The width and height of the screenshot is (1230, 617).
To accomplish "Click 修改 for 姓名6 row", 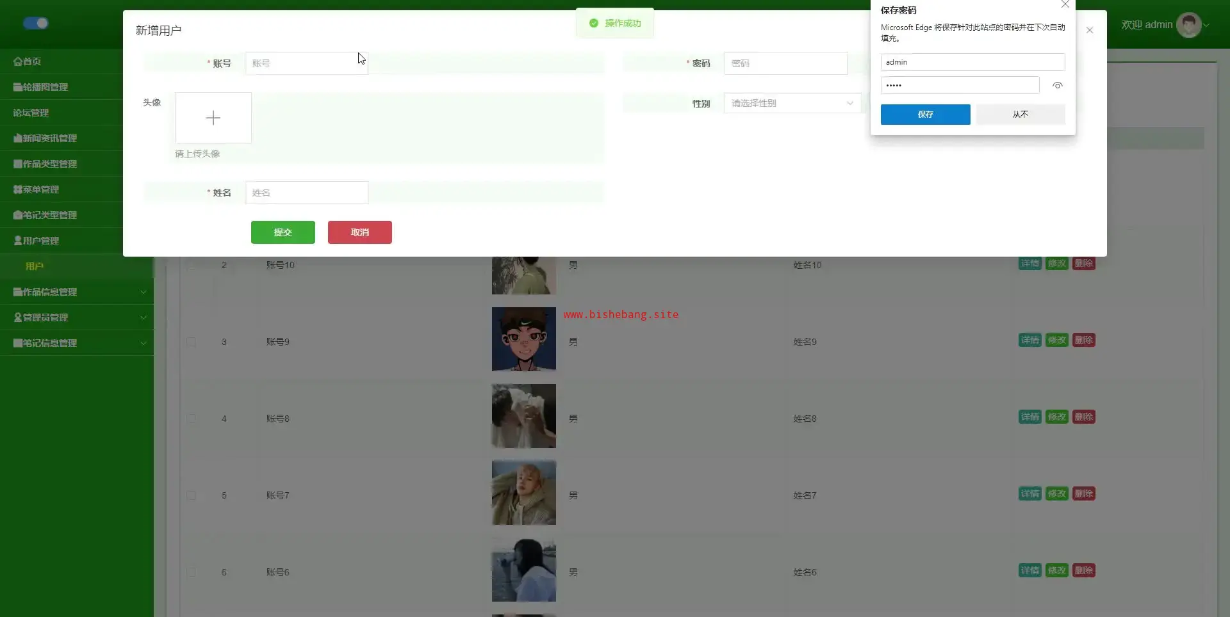I will pyautogui.click(x=1057, y=570).
